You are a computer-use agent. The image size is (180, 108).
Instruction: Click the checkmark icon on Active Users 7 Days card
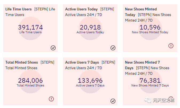pos(113,101)
